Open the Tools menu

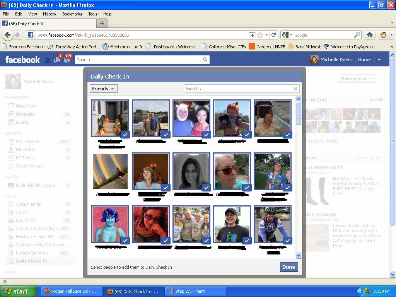click(x=93, y=14)
